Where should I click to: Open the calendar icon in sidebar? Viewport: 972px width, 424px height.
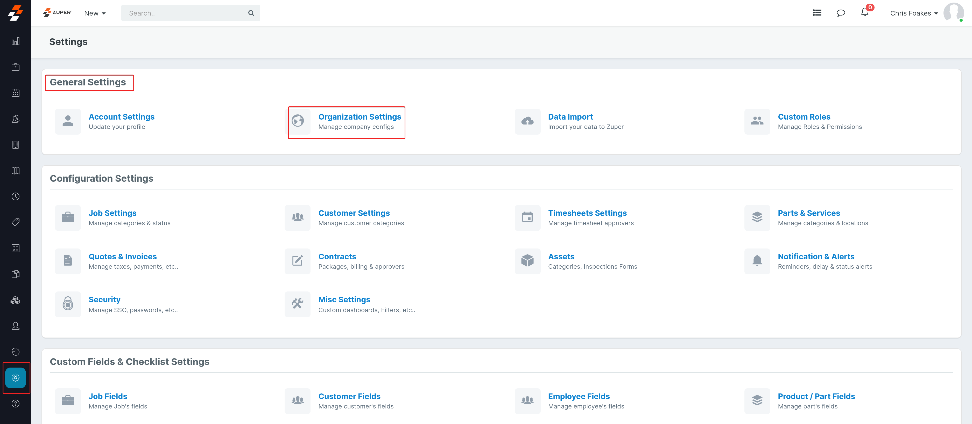pyautogui.click(x=16, y=93)
